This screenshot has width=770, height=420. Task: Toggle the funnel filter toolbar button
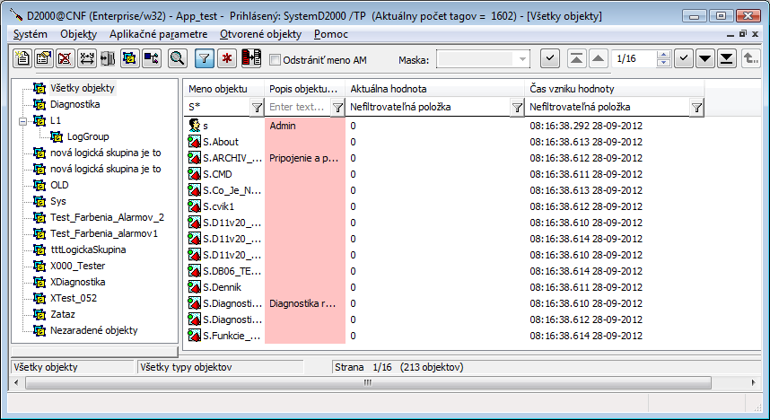[x=205, y=58]
